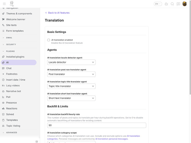Click the Welcome banner flag icon
Viewport: 191px width, 143px height.
click(x=3, y=19)
